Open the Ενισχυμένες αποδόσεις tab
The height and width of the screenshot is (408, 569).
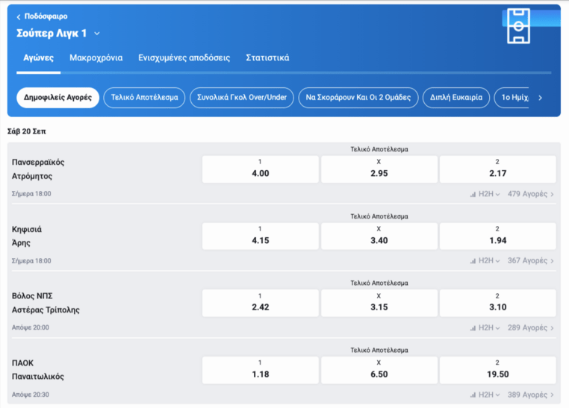pyautogui.click(x=184, y=58)
